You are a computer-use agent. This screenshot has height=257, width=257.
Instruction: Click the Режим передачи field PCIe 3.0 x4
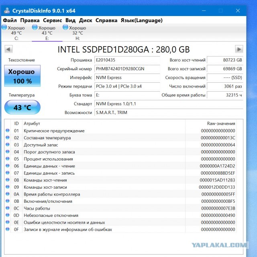[x=127, y=86]
